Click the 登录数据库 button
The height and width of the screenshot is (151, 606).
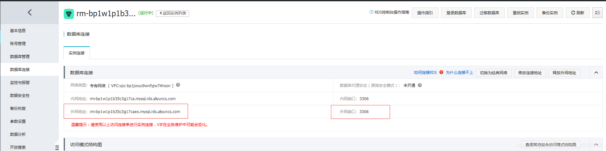[x=456, y=13]
